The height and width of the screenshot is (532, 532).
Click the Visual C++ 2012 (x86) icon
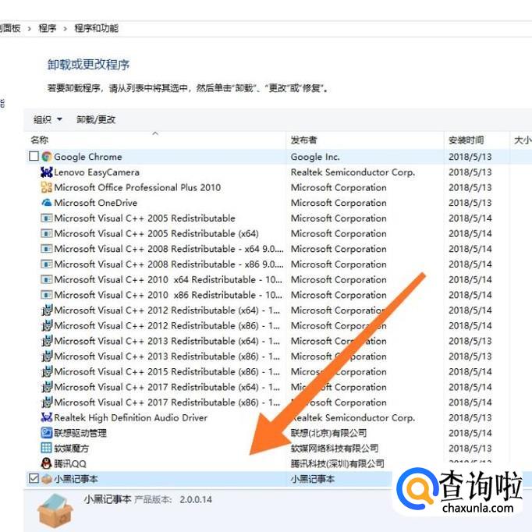click(47, 325)
